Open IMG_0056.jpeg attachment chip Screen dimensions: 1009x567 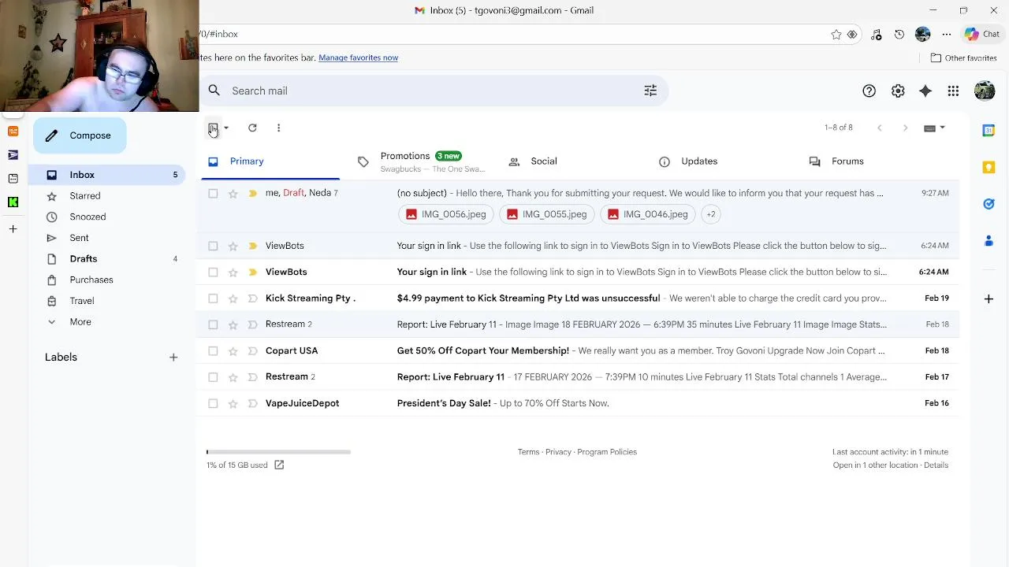coord(445,214)
